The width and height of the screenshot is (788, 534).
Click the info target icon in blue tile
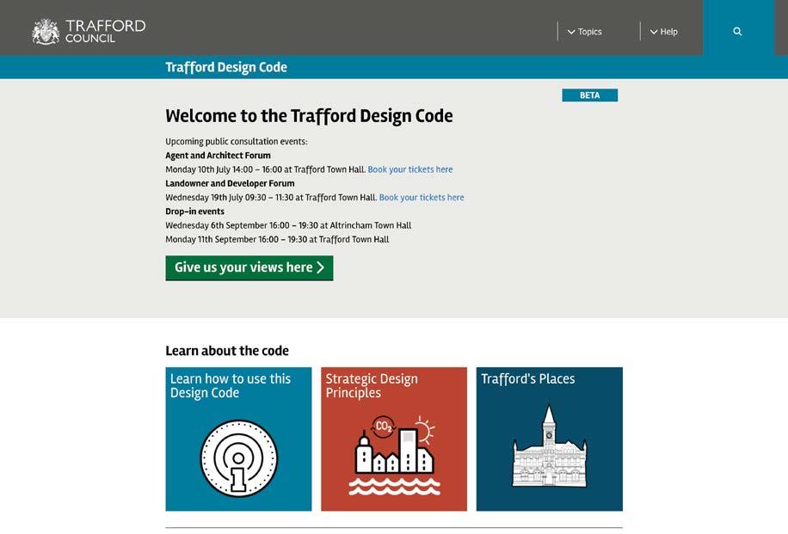238,458
